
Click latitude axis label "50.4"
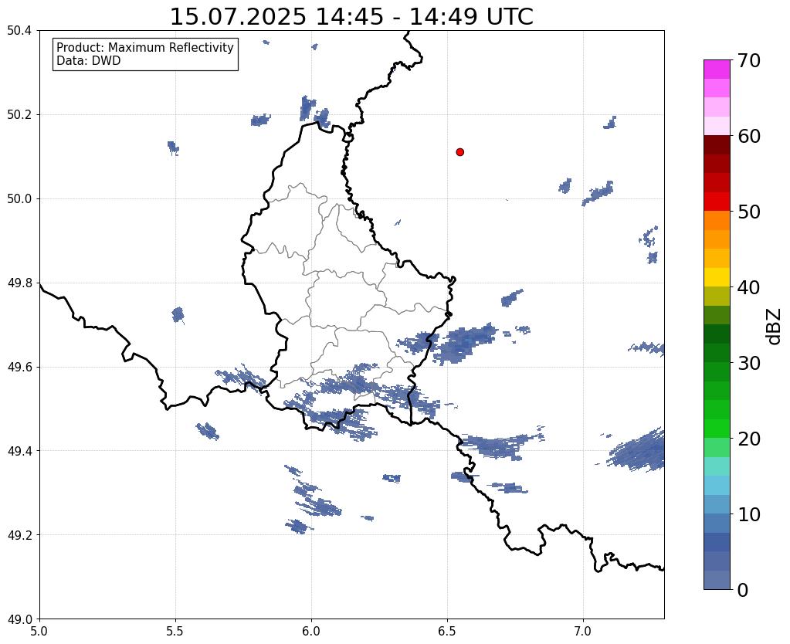pyautogui.click(x=19, y=31)
